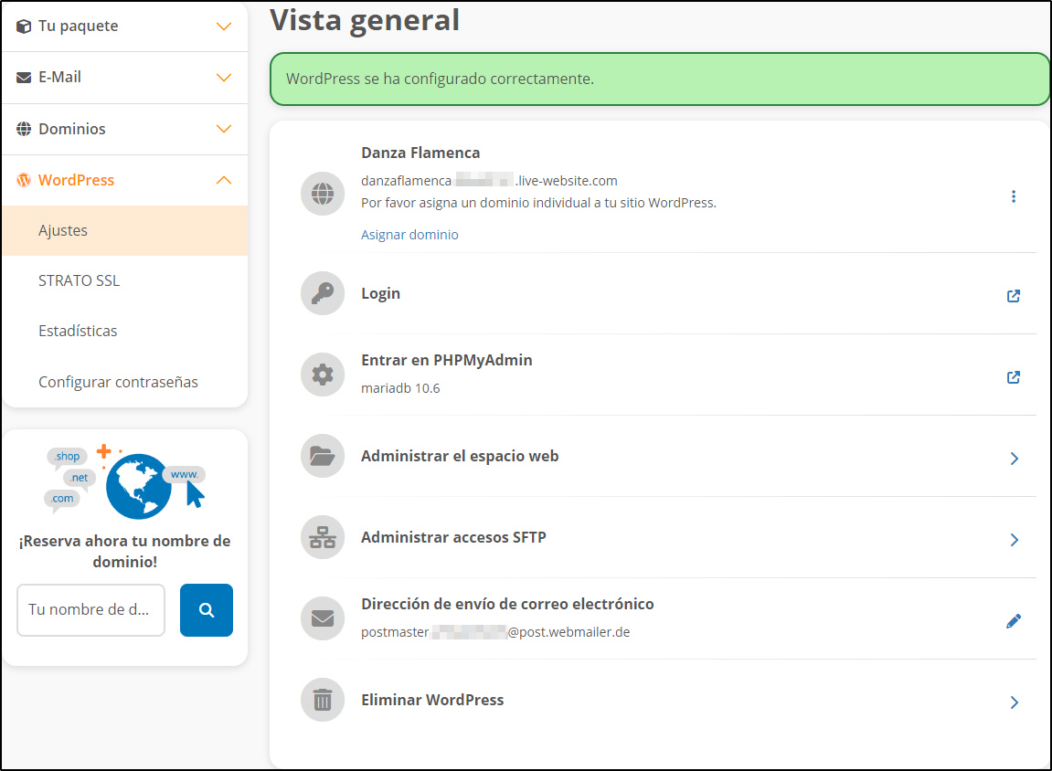Open Configurar contraseñas in the sidebar
Screen dimensions: 1052x771
(x=118, y=382)
